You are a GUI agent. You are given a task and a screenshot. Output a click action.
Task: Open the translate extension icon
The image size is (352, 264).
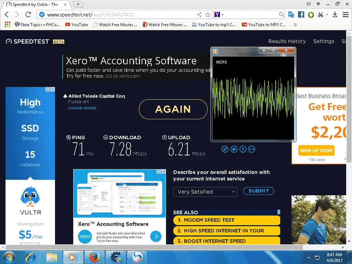pos(291,14)
